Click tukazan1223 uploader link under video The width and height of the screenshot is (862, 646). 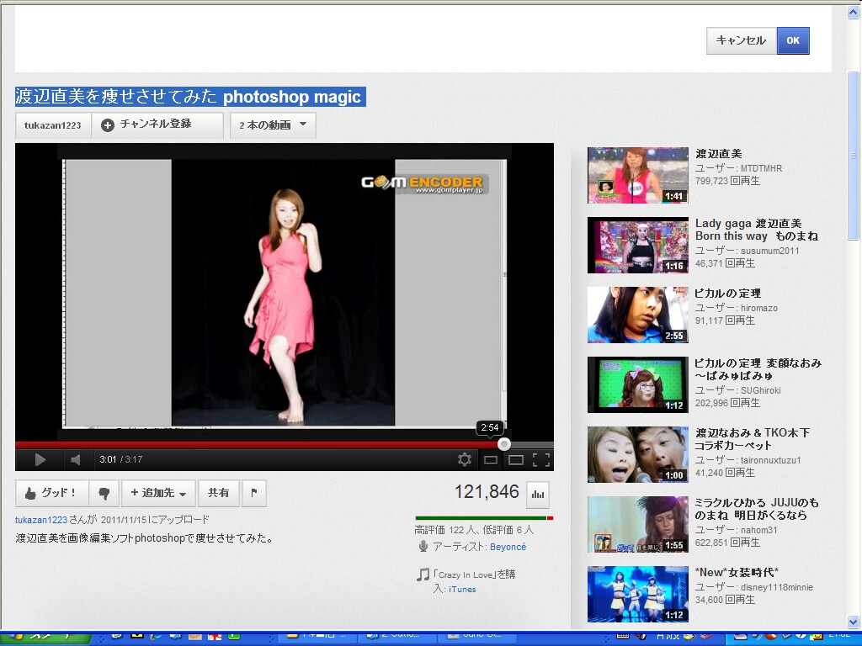click(x=41, y=520)
